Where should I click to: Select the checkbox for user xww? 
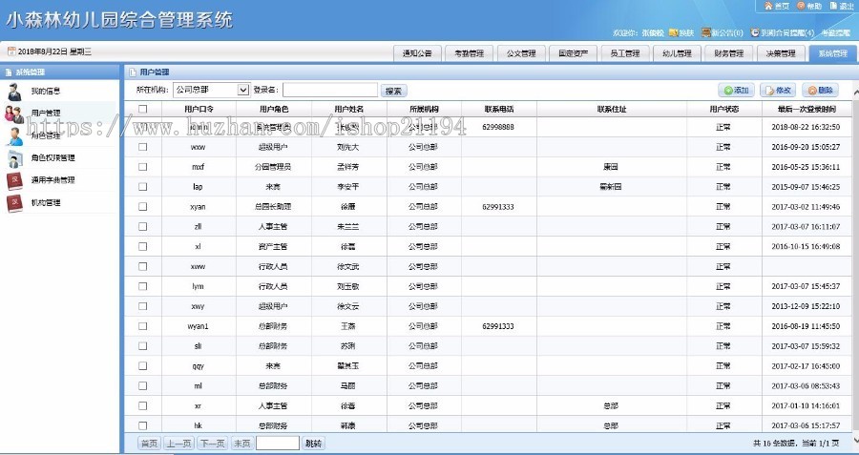click(142, 266)
